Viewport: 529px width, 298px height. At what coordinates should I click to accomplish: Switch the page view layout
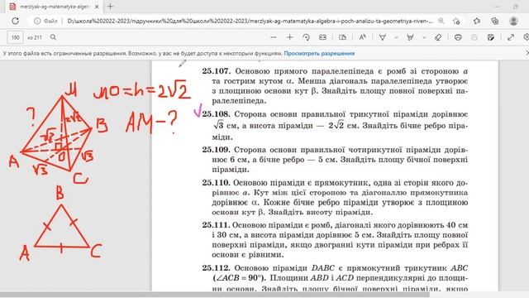342,37
